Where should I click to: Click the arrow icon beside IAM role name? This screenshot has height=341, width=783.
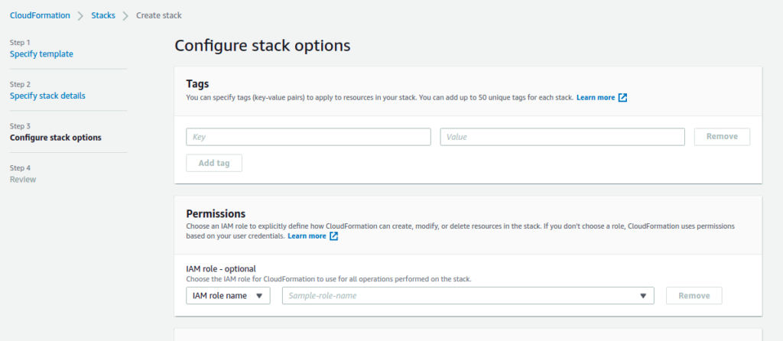tap(259, 296)
